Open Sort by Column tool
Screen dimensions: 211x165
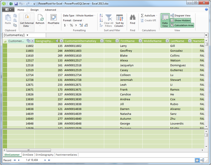[x=119, y=21]
